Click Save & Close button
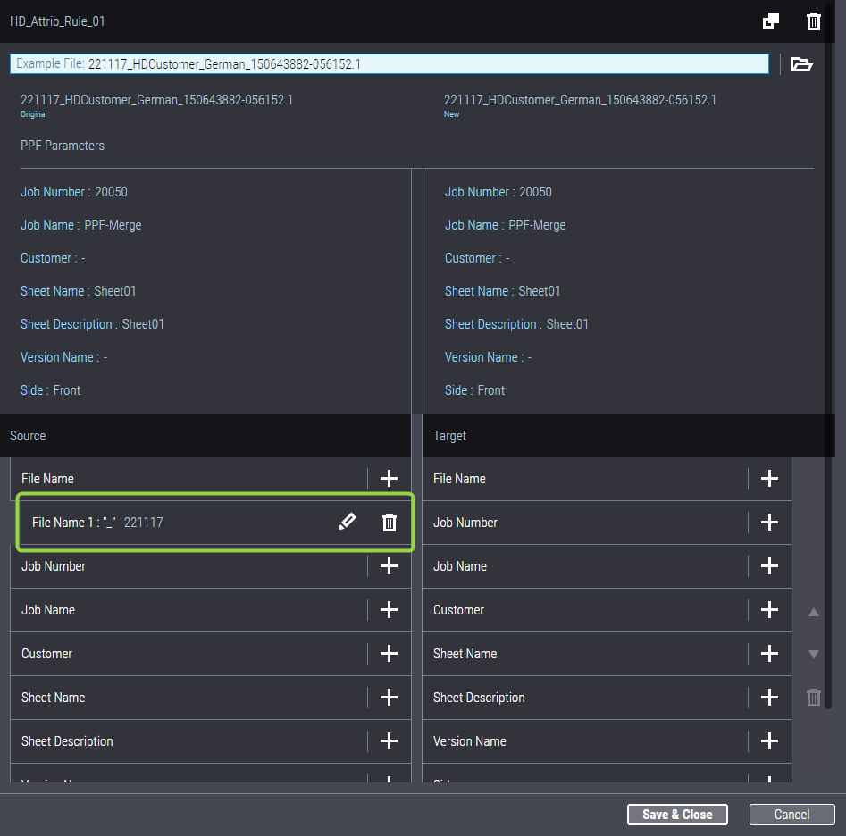This screenshot has width=846, height=836. click(x=677, y=815)
